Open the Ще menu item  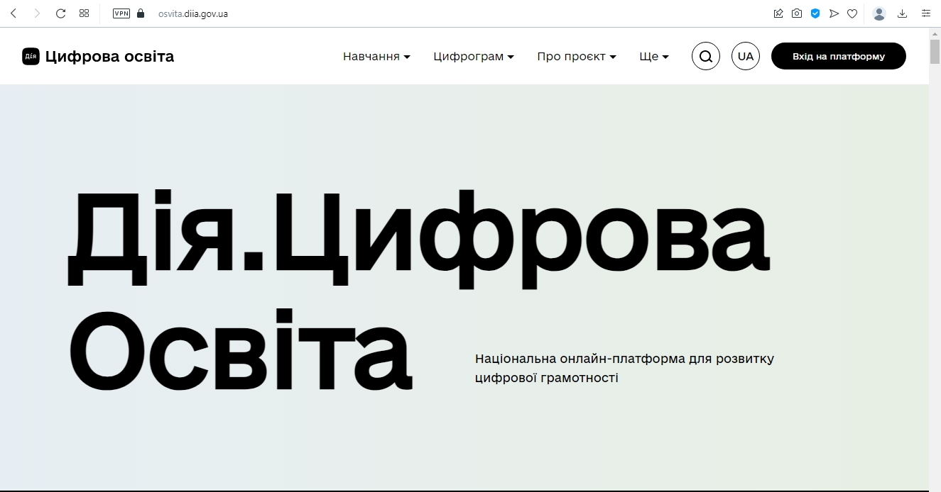pyautogui.click(x=653, y=57)
